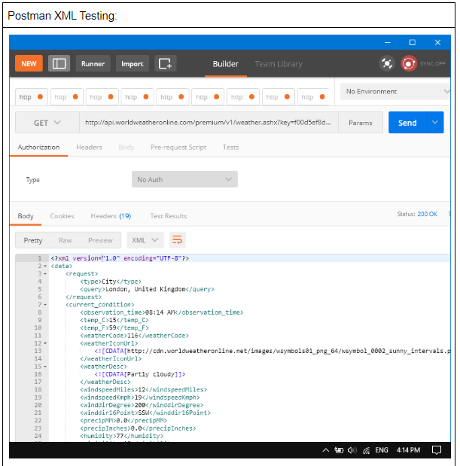Click the interceptor satellite icon
The width and height of the screenshot is (460, 466).
(x=387, y=63)
